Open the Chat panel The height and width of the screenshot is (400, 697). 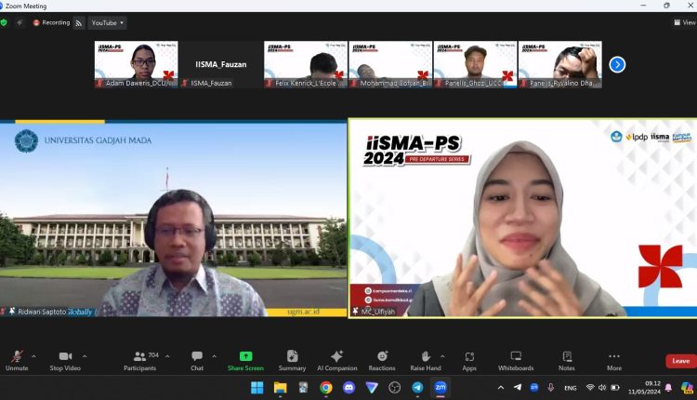coord(197,361)
